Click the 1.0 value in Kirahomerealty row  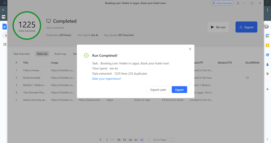click(x=247, y=78)
